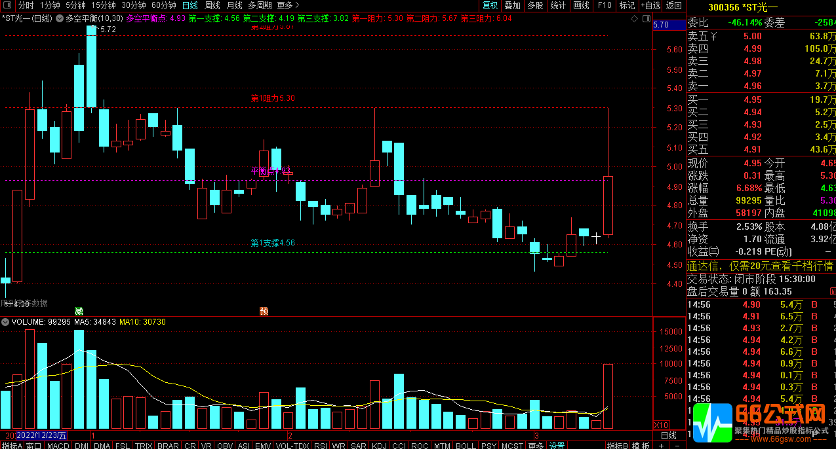This screenshot has width=836, height=449.
Task: Switch sub-chart to OBV indicator
Action: [225, 445]
